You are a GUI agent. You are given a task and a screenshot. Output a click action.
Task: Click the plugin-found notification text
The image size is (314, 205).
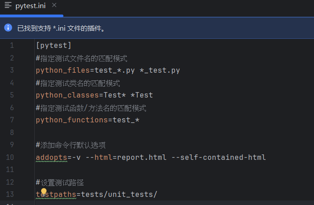pos(61,28)
